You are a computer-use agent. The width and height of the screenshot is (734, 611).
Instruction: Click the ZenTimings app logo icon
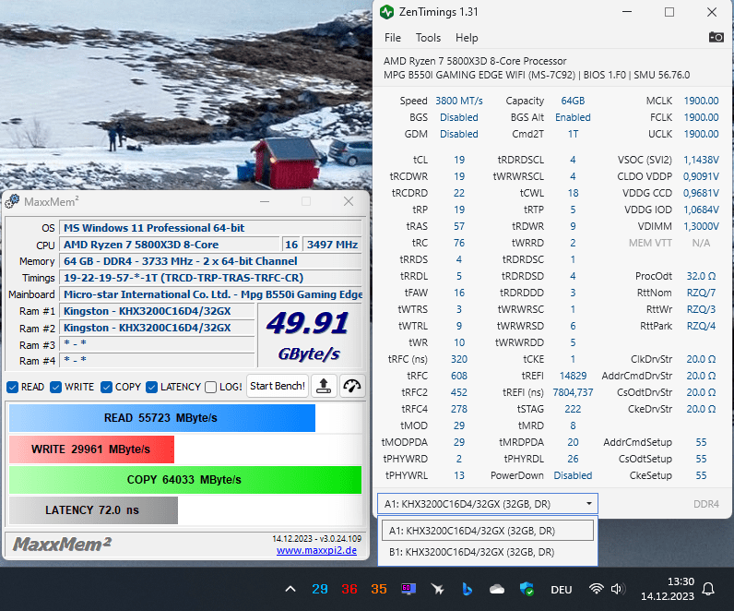click(x=386, y=12)
